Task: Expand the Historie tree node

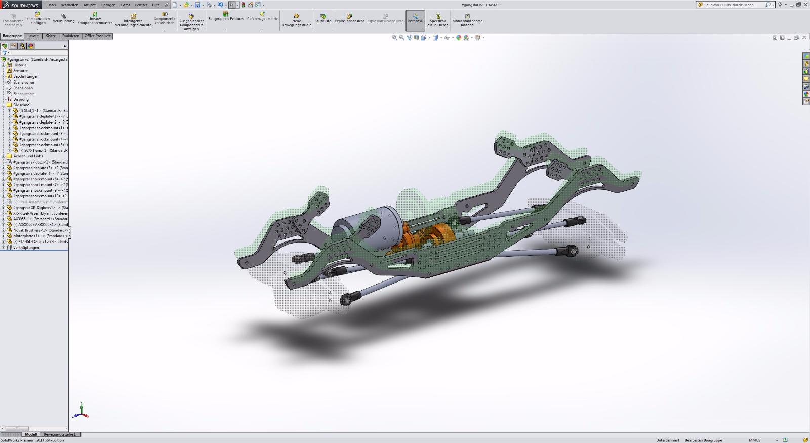Action: (x=3, y=65)
